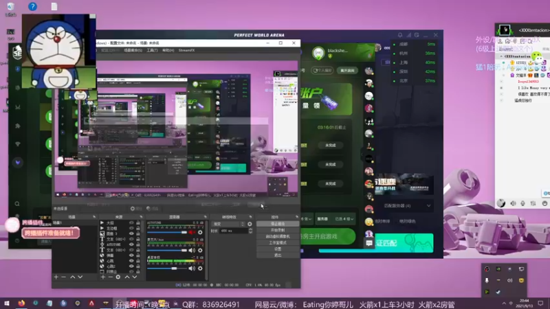Screen dimensions: 550x309
Task: Mute 桌面音频 channel speaker icon
Action: tap(192, 268)
